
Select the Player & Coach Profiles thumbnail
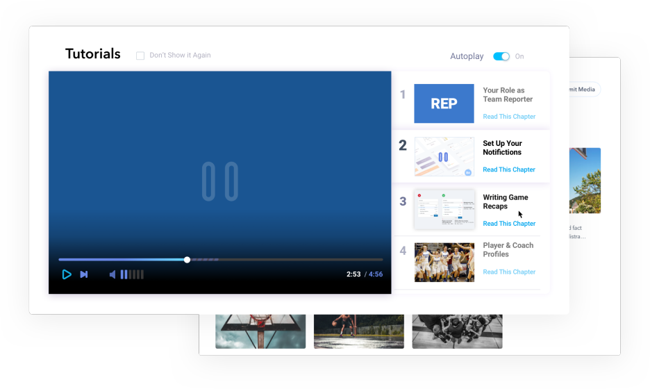[x=444, y=262]
